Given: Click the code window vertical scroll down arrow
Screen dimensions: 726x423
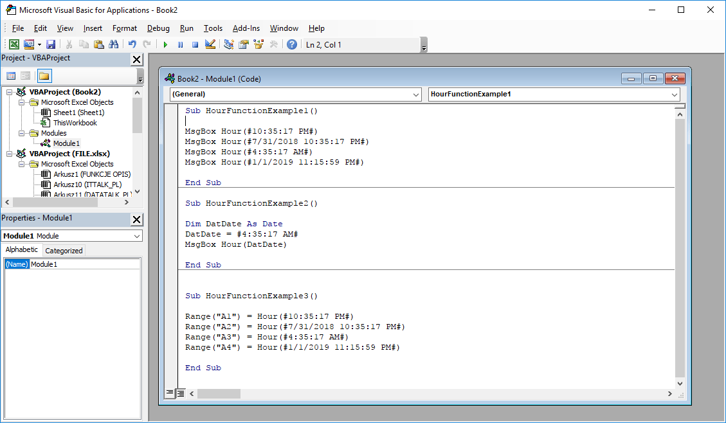Looking at the screenshot, I should [680, 383].
